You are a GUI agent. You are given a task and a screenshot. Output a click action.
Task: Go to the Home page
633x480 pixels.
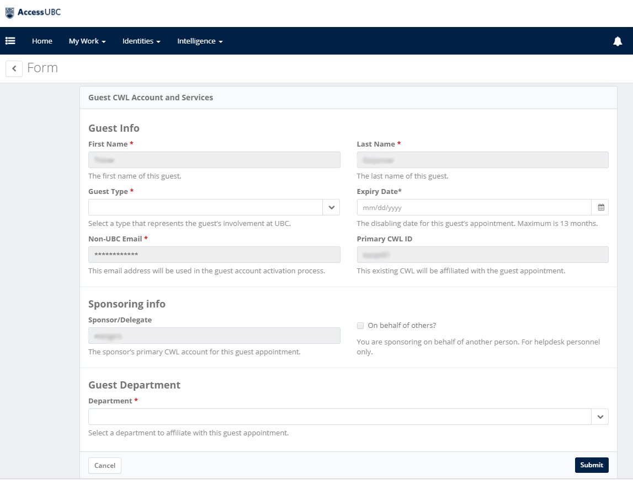42,41
